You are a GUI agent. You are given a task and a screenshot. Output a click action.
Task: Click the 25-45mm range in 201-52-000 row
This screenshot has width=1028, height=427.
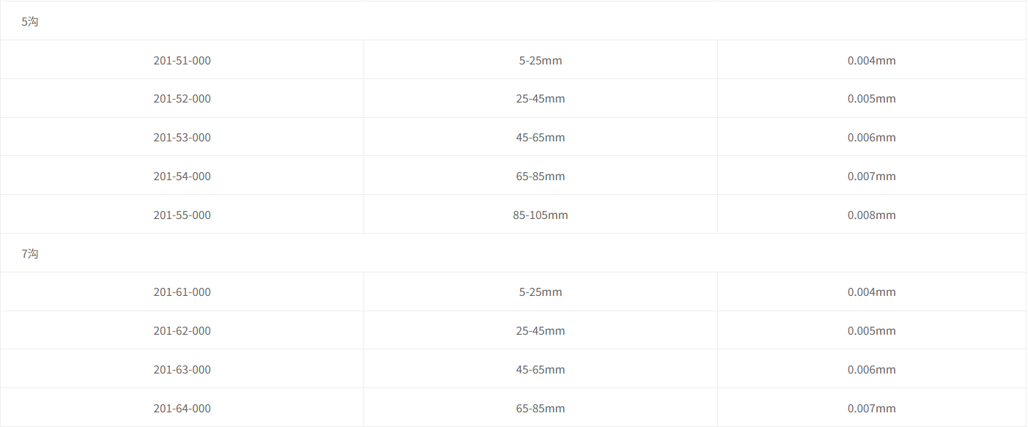pos(540,99)
